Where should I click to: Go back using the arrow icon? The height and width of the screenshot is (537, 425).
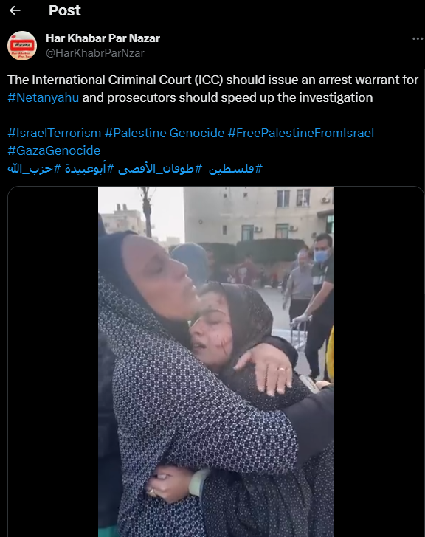(x=15, y=10)
